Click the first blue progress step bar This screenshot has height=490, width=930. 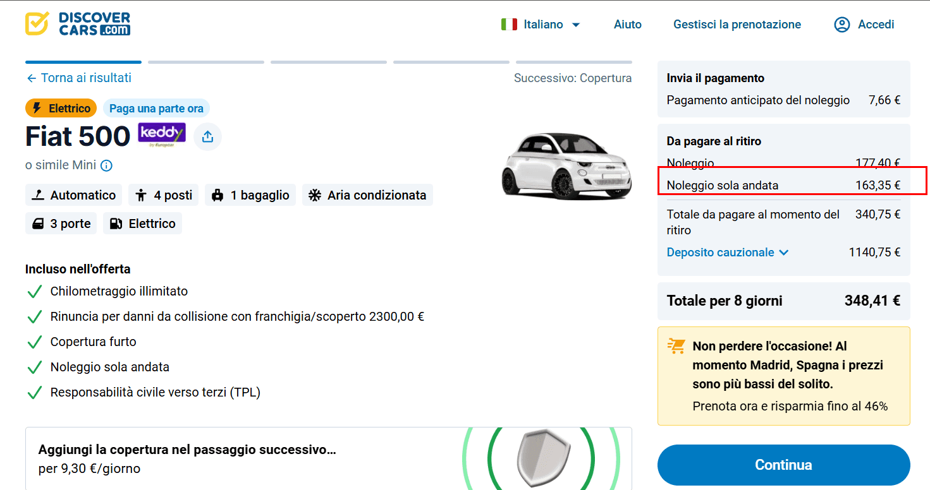coord(83,62)
